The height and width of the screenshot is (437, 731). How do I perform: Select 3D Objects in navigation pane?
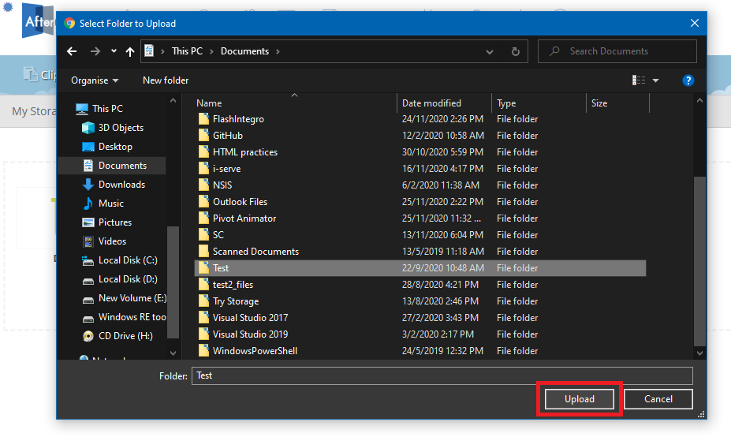click(120, 128)
